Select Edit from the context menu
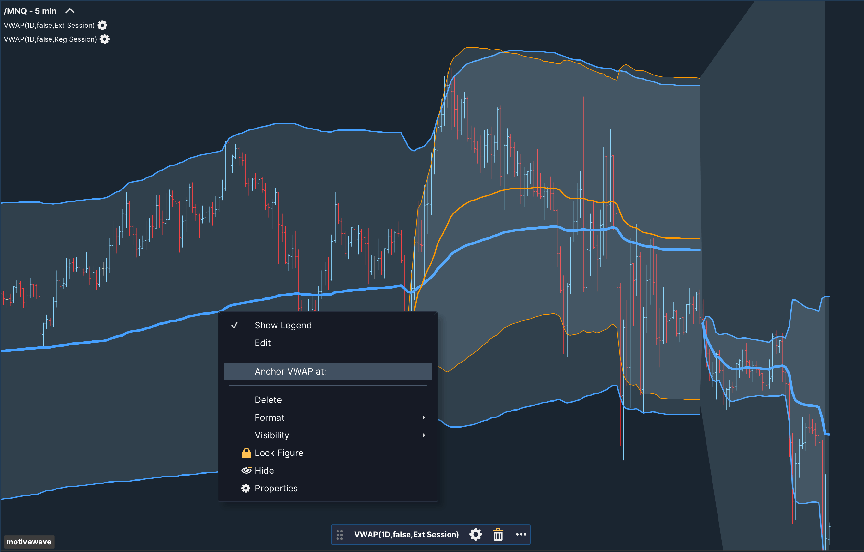 (x=263, y=343)
